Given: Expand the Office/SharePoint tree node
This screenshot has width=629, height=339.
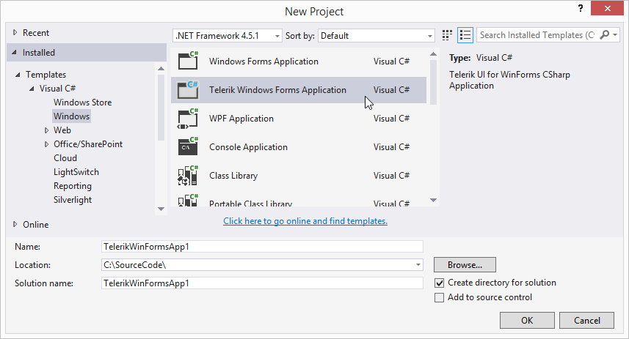Looking at the screenshot, I should 46,144.
